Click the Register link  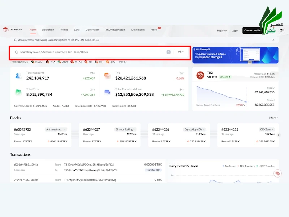tap(222, 31)
